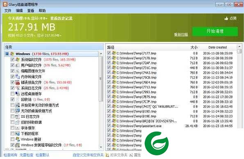Click the Windows 更新 icon
Image resolution: width=244 pixels, height=159 pixels.
(17, 139)
